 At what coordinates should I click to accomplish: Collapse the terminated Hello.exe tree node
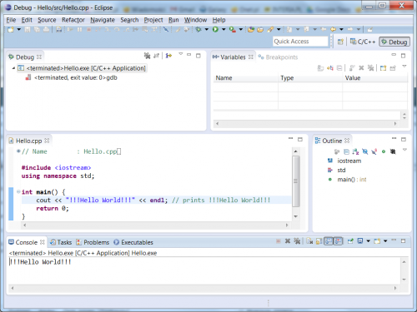click(x=13, y=68)
